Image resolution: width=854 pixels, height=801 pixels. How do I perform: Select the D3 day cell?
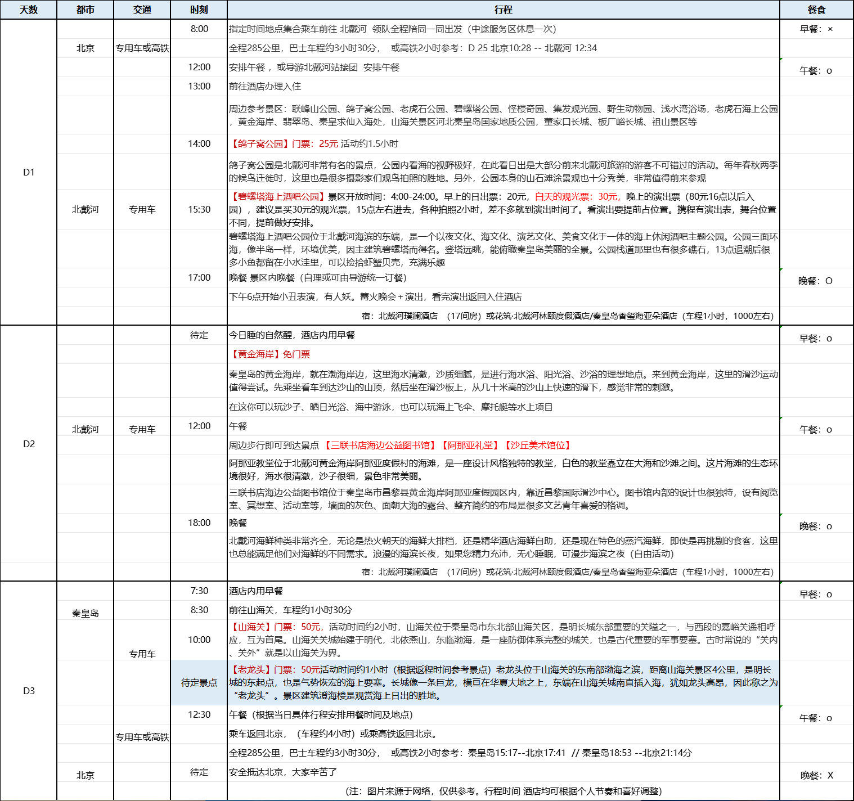point(29,691)
